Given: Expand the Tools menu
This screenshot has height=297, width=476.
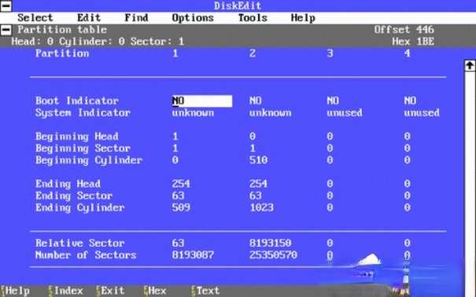Looking at the screenshot, I should coord(253,18).
